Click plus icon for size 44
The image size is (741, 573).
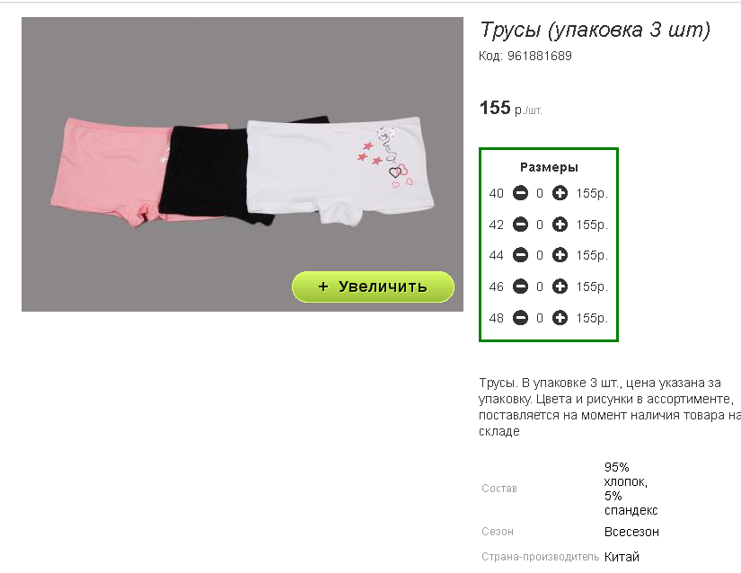560,255
